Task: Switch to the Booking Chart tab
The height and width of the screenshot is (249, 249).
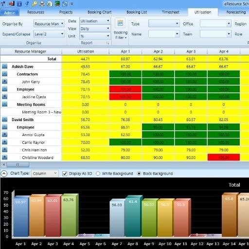Action: pos(99,12)
